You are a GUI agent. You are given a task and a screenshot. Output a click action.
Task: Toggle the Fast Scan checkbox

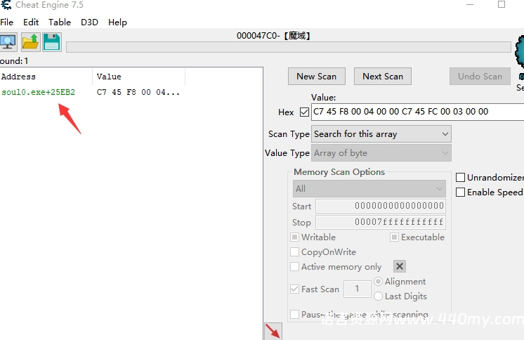[294, 289]
